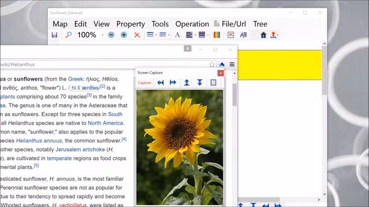The image size is (369, 207).
Task: Open the North America link
Action: 106,123
